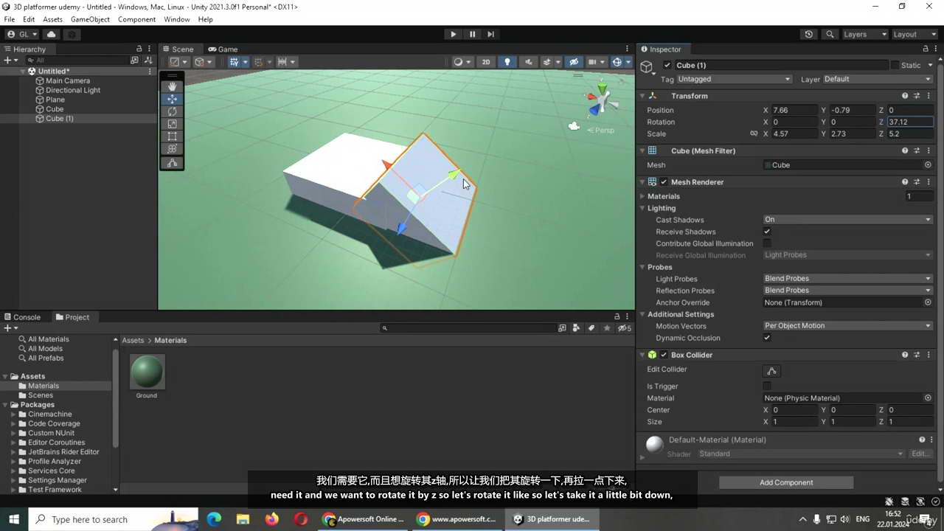Open Transform component help icon

[905, 96]
